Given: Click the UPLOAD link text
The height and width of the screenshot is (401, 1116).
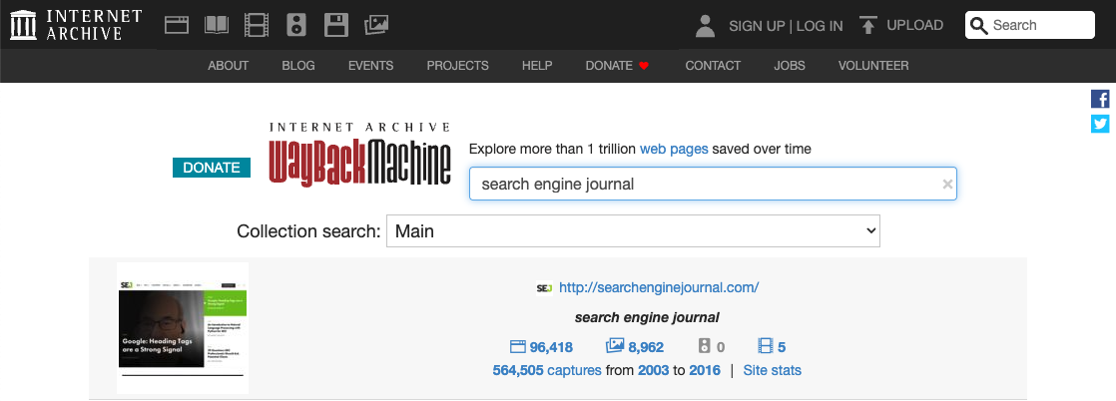Looking at the screenshot, I should coord(914,25).
